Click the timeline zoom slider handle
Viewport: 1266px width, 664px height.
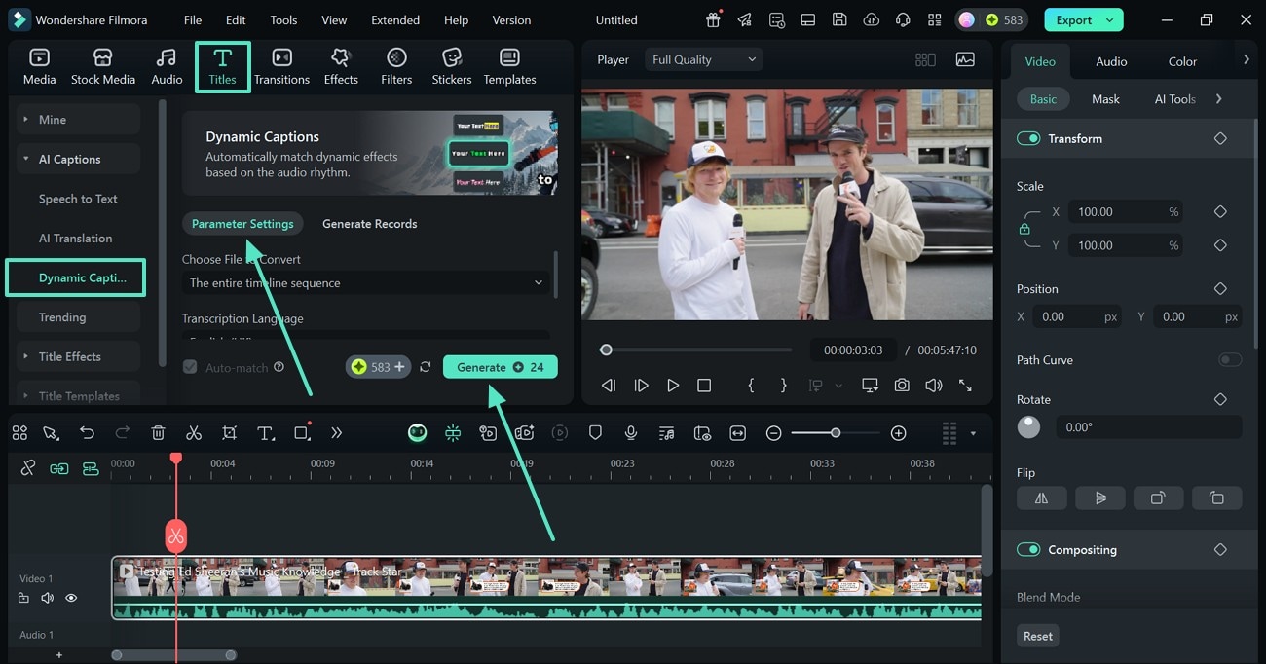click(x=836, y=433)
